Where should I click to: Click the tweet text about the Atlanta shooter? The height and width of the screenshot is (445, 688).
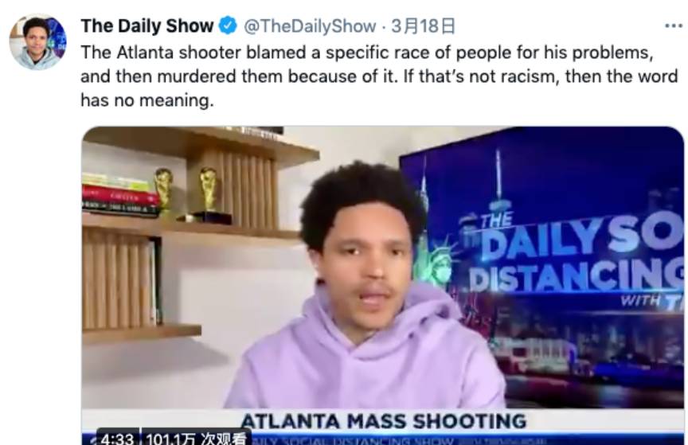point(379,76)
